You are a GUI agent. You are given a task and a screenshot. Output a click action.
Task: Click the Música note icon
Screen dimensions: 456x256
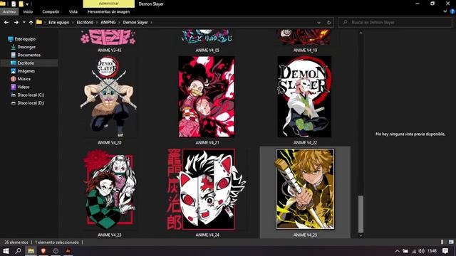tap(13, 79)
